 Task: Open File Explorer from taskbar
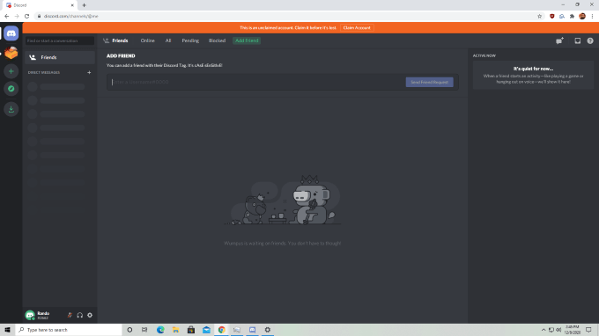[x=175, y=330]
